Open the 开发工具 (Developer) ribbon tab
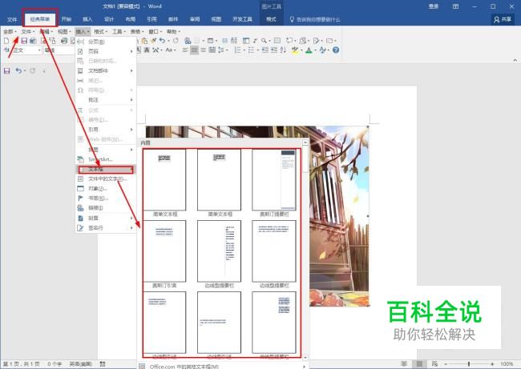 [243, 19]
